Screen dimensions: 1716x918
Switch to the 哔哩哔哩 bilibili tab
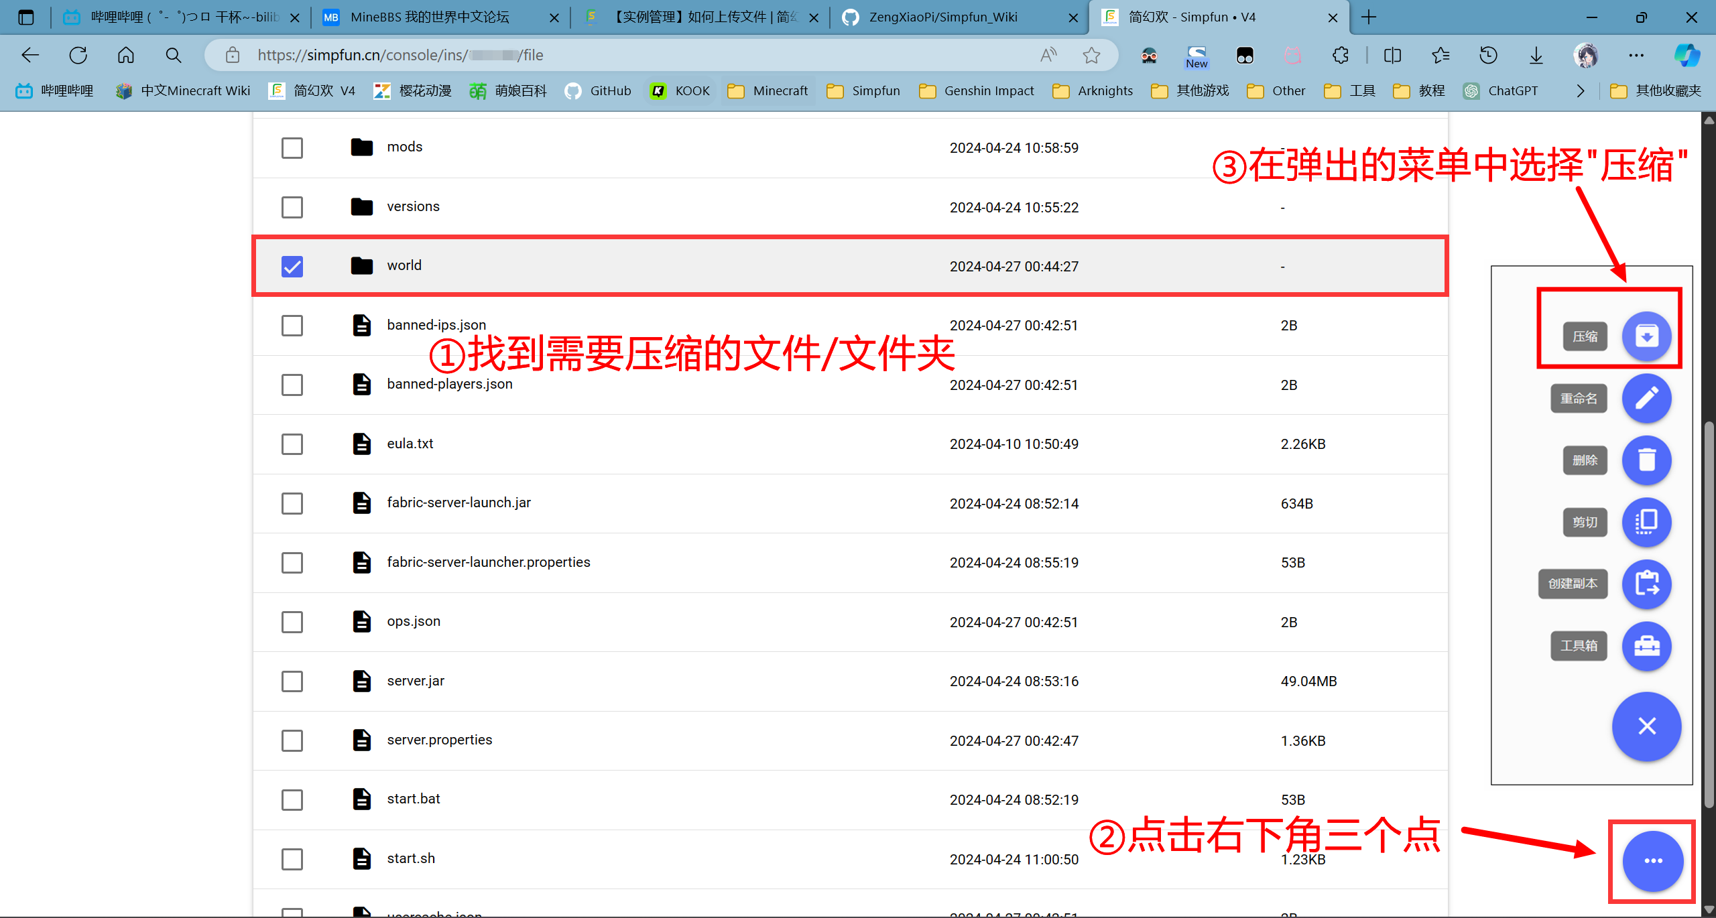(181, 17)
